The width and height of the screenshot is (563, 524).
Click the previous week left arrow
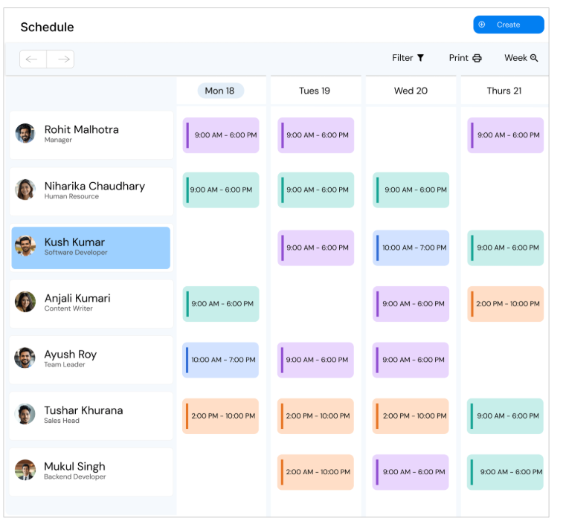tap(33, 59)
